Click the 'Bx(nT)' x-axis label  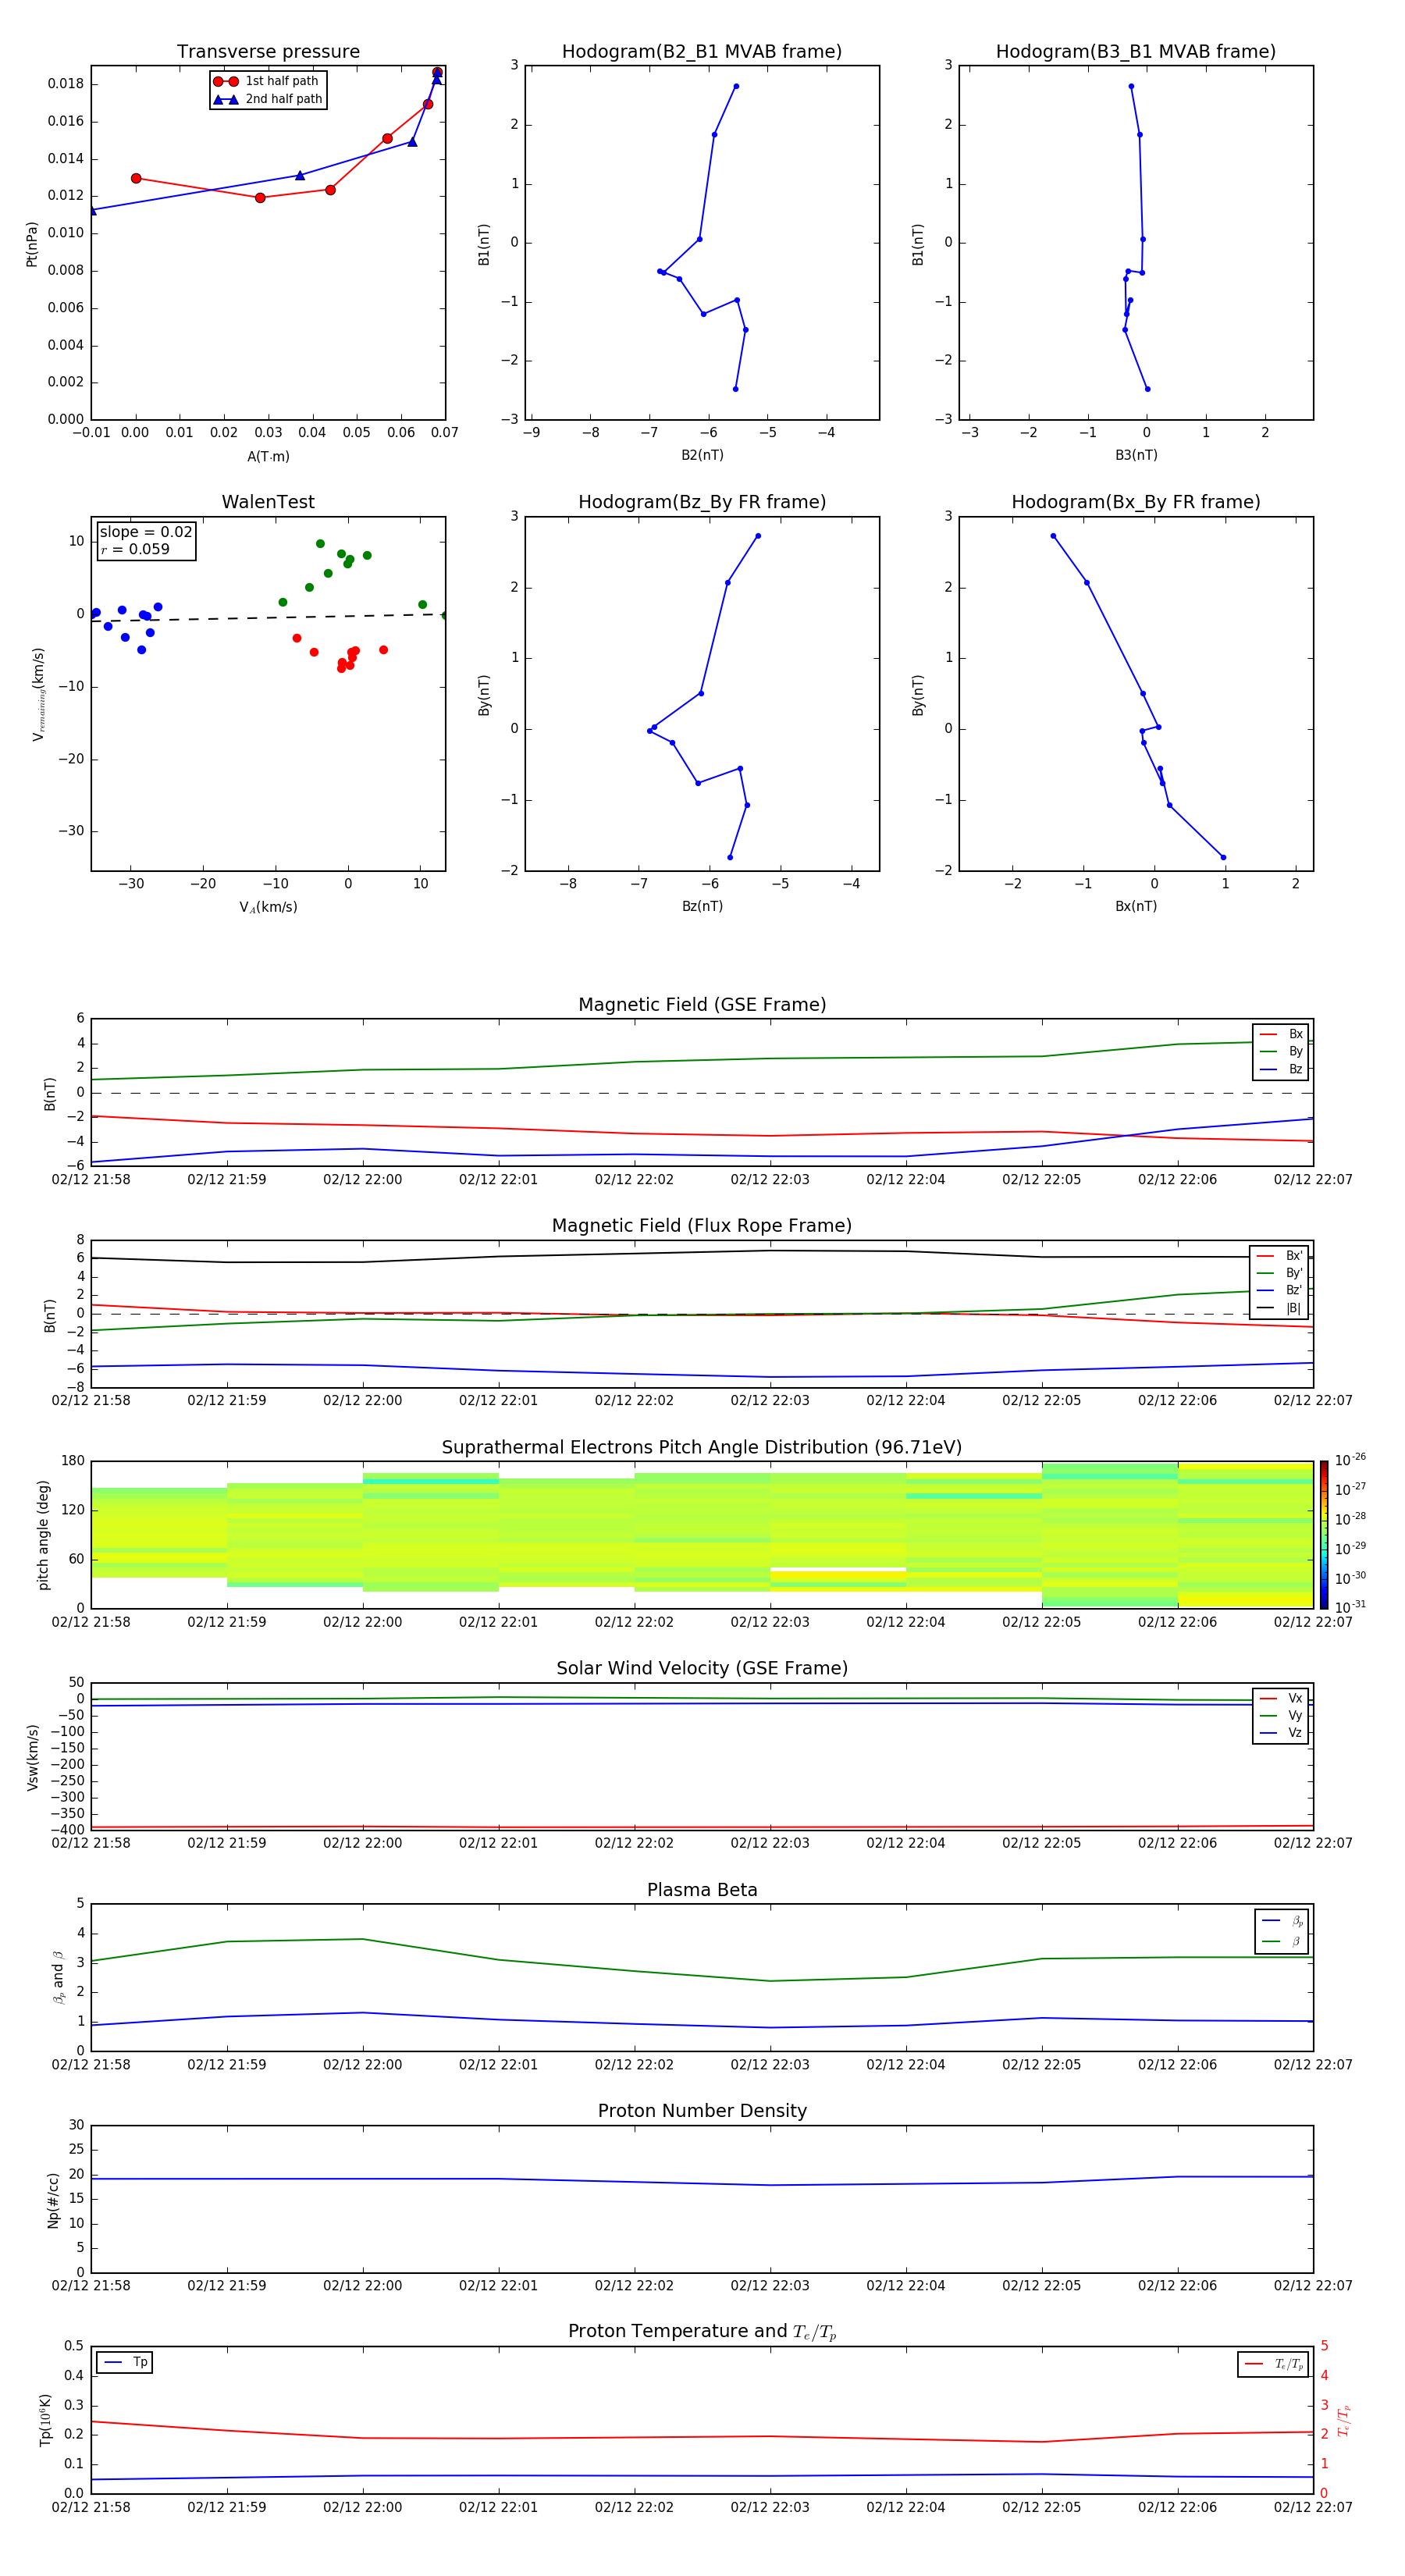tap(1136, 906)
